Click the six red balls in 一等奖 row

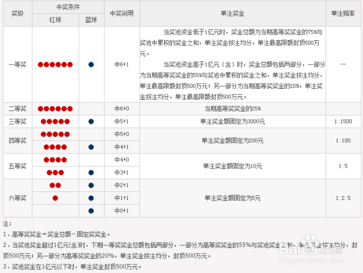55,65
